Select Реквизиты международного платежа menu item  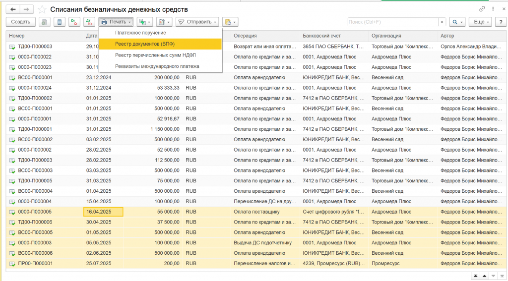click(x=157, y=66)
